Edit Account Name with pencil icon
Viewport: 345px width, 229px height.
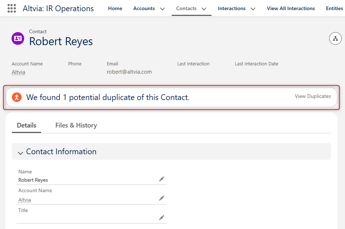(x=162, y=198)
